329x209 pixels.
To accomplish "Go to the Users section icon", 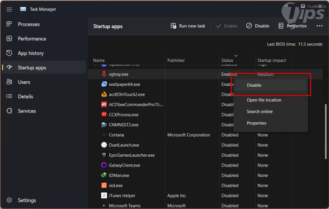I will point(9,82).
